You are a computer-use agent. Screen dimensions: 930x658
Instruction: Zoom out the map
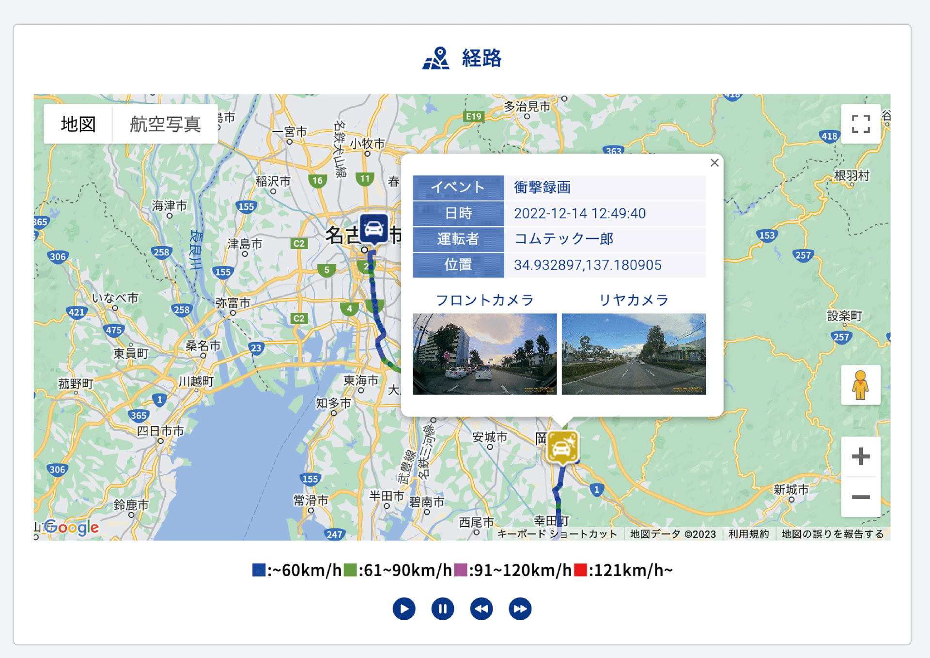coord(861,497)
